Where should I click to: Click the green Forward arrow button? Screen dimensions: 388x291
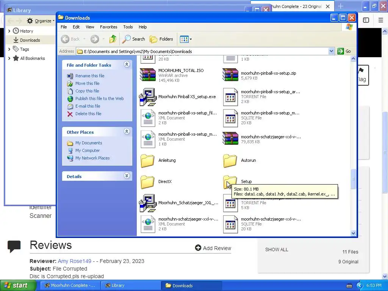[94, 39]
